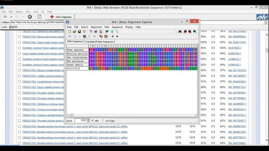Move selection left with arrow icon
This screenshot has height=151, width=269.
point(113,36)
